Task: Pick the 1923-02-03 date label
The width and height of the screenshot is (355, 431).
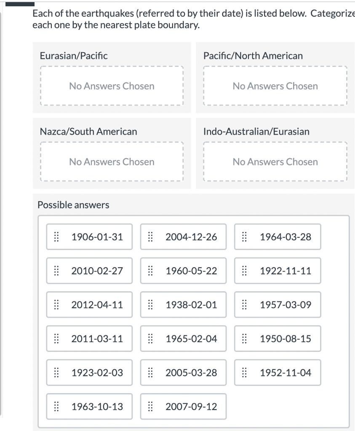Action: click(x=97, y=372)
